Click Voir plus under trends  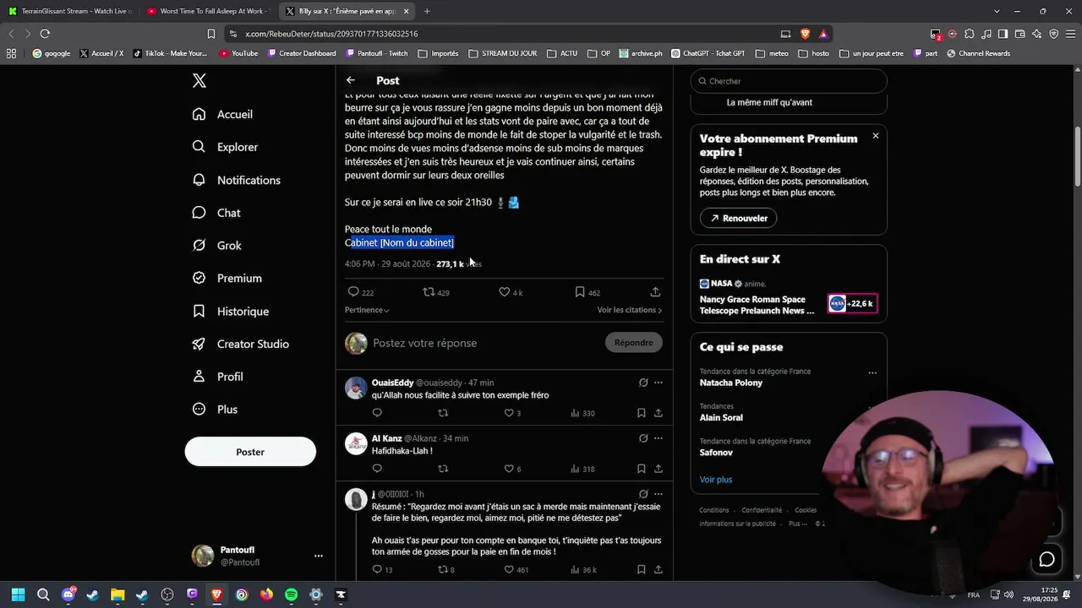(x=716, y=480)
